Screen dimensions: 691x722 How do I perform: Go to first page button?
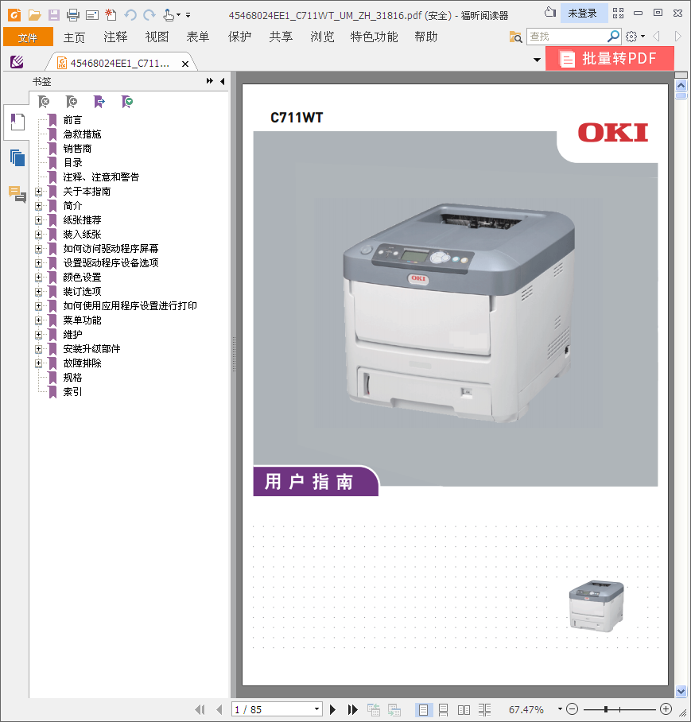click(200, 709)
